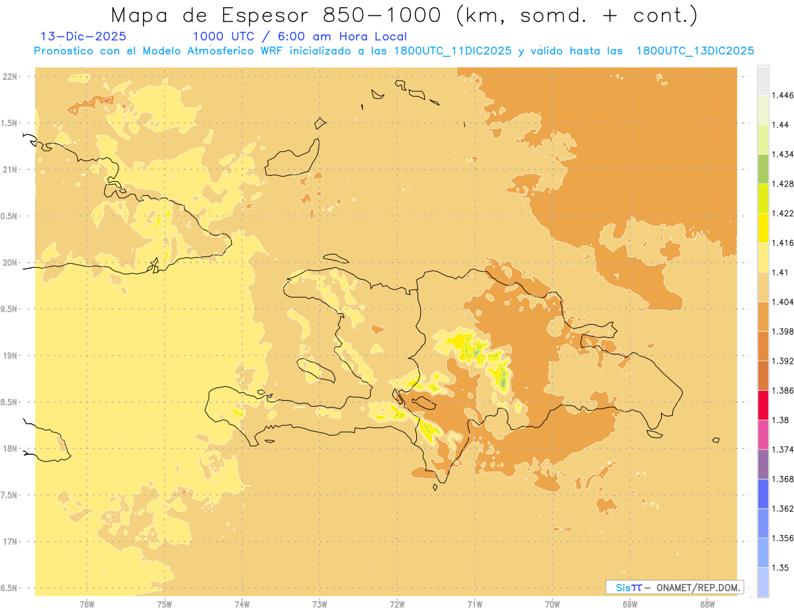The height and width of the screenshot is (613, 794).
Task: Click the "68W" longitude label
Action: 707,604
